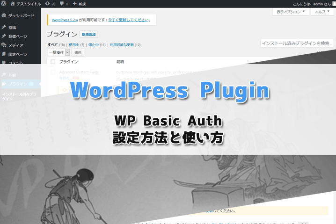Expand the ヘルプ panel
This screenshot has height=224, width=336.
click(x=322, y=12)
